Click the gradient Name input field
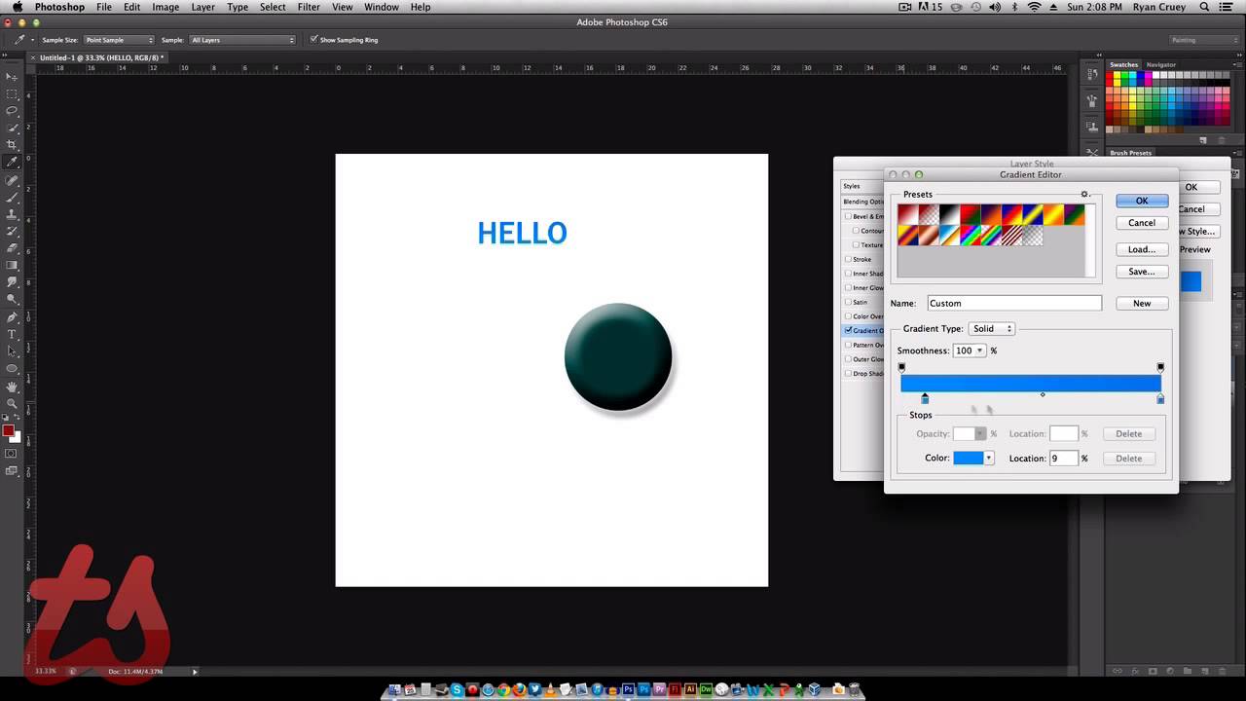The image size is (1246, 701). (x=1014, y=304)
